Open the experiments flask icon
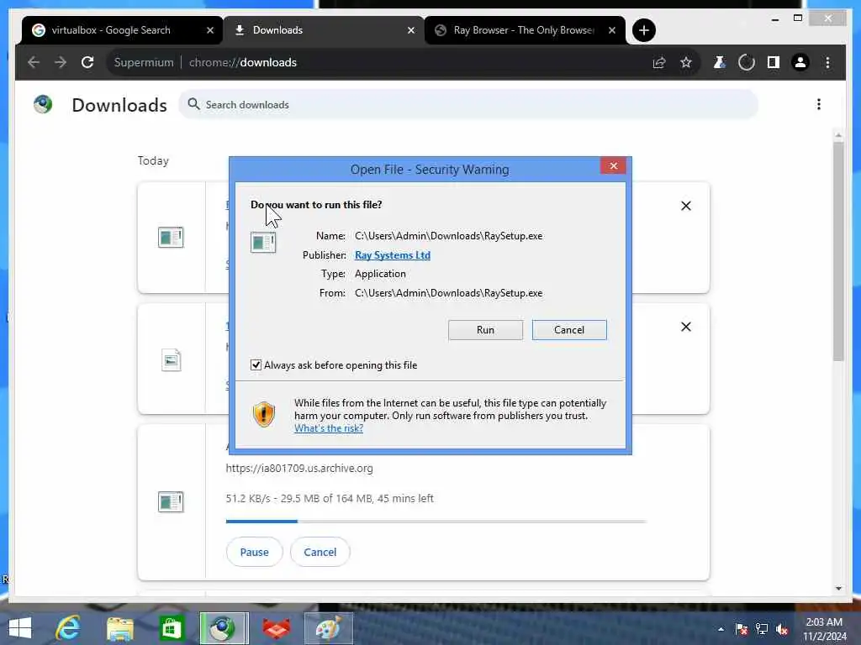Image resolution: width=861 pixels, height=645 pixels. click(x=719, y=62)
